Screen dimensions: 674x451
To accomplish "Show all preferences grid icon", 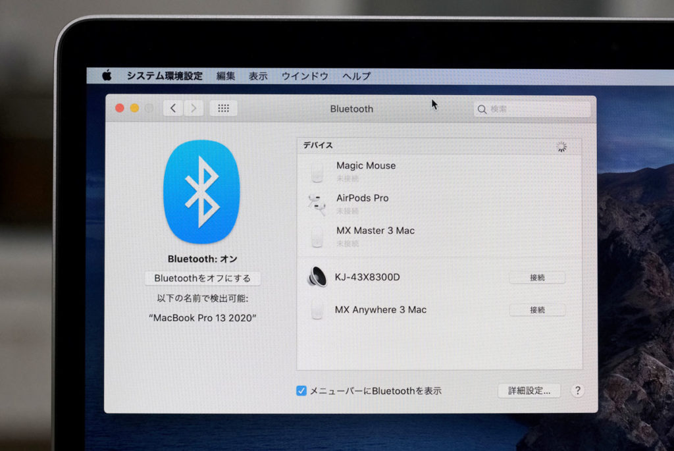I will point(224,108).
